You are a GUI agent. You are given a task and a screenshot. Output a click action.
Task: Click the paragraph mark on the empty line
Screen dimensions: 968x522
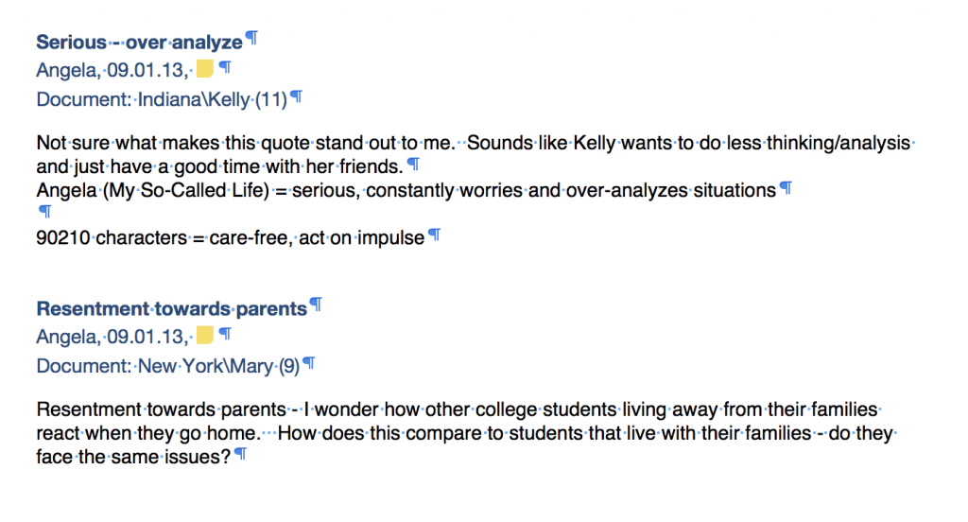pyautogui.click(x=43, y=213)
